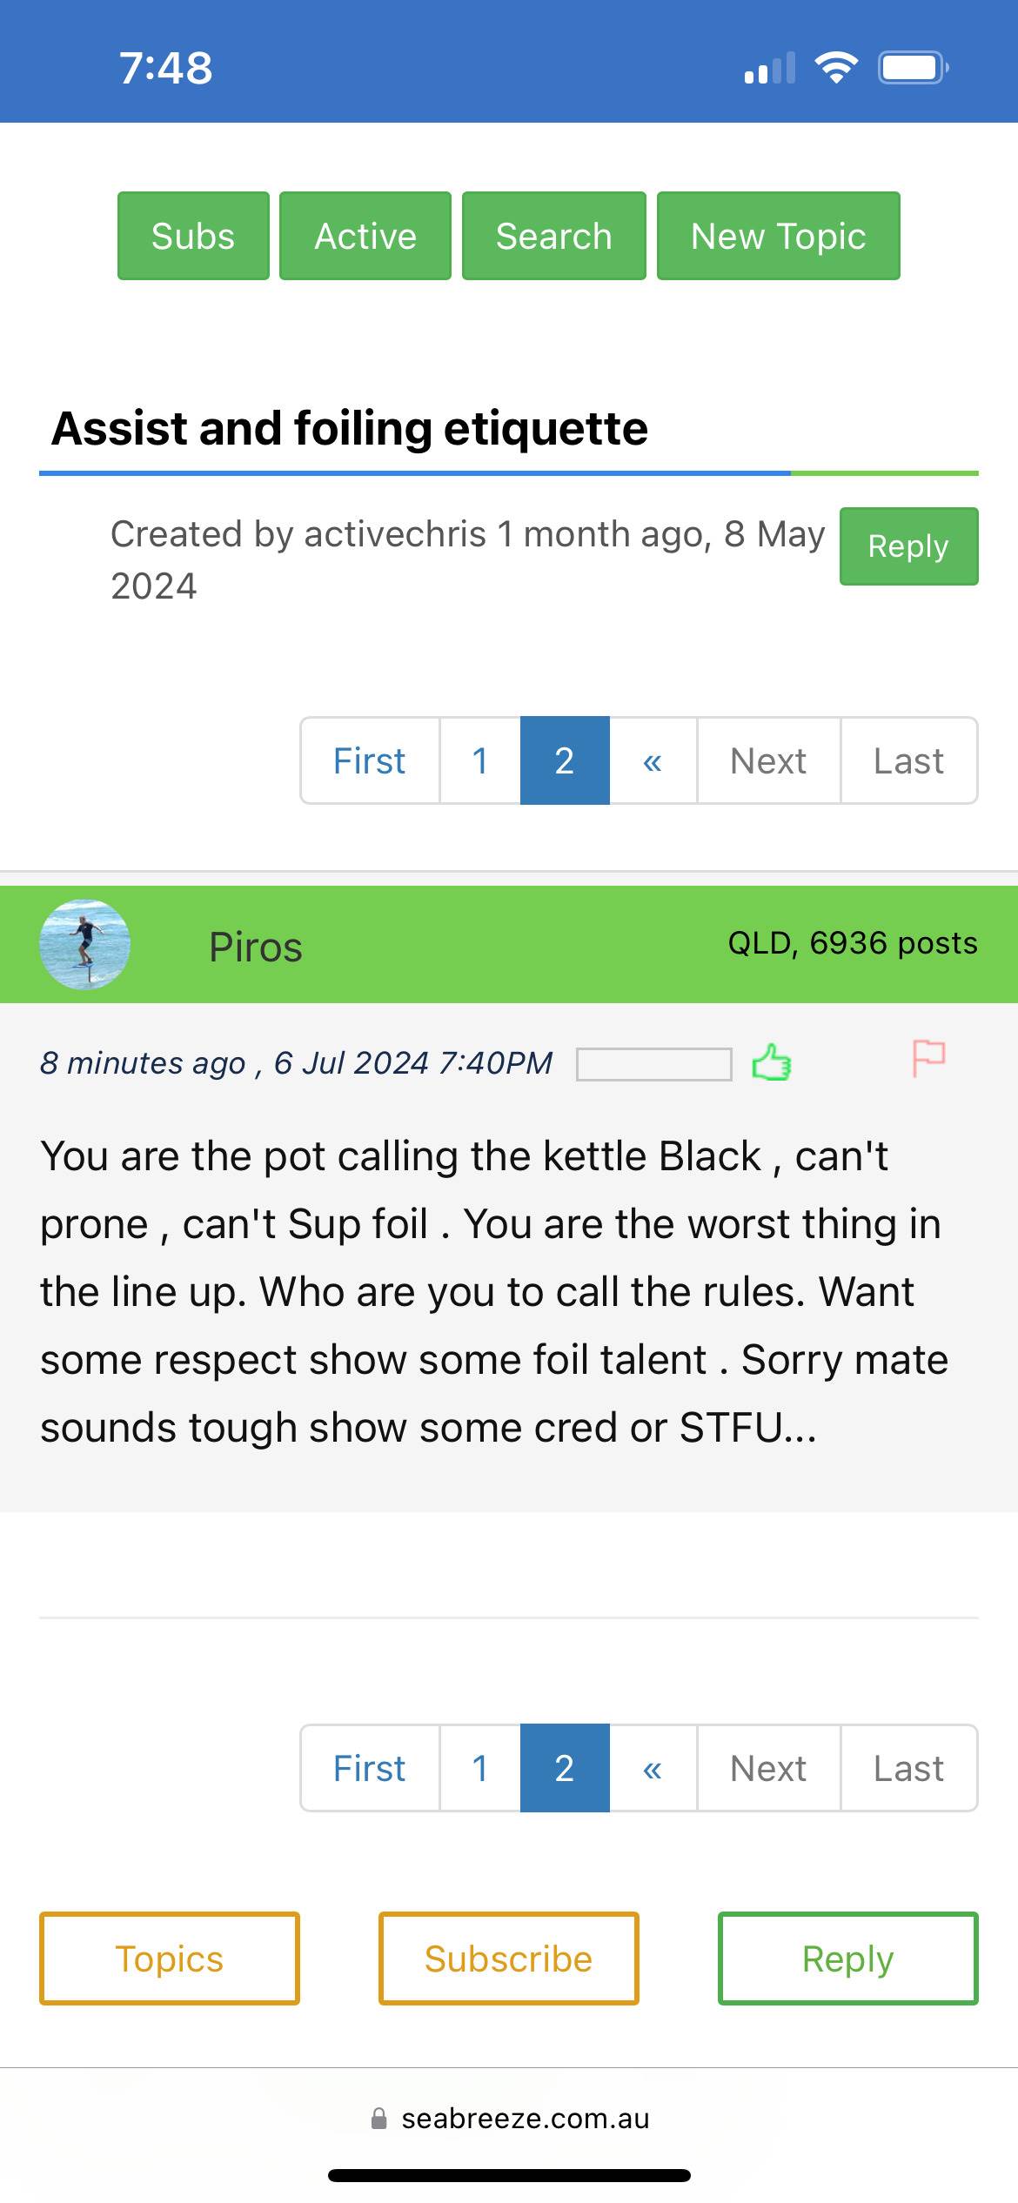This screenshot has height=2203, width=1018.
Task: Click the top previous-page double chevron
Action: 653,761
